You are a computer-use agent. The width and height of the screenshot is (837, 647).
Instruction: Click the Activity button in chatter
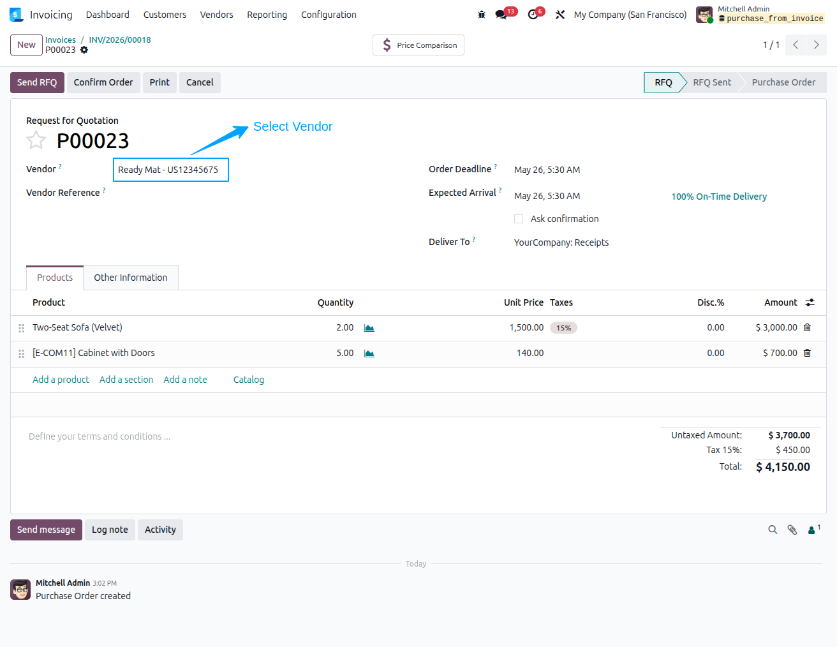pos(160,530)
